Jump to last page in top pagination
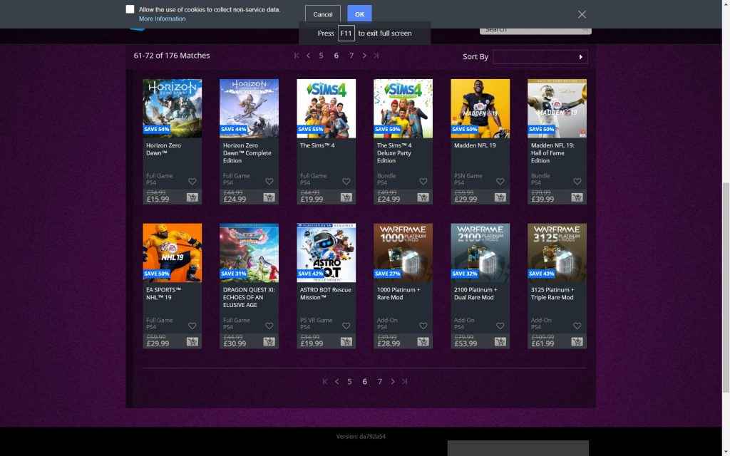This screenshot has width=730, height=456. click(376, 56)
